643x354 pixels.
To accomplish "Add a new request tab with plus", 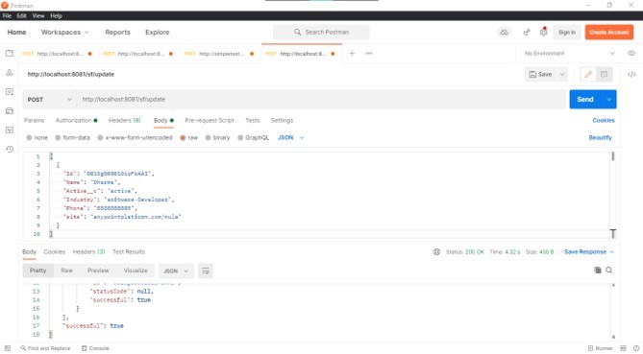I will coord(352,53).
